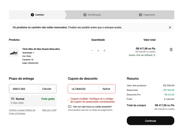Screen dimensions: 185x137
Task: Click the gift card icon
Action: pyautogui.click(x=70, y=107)
